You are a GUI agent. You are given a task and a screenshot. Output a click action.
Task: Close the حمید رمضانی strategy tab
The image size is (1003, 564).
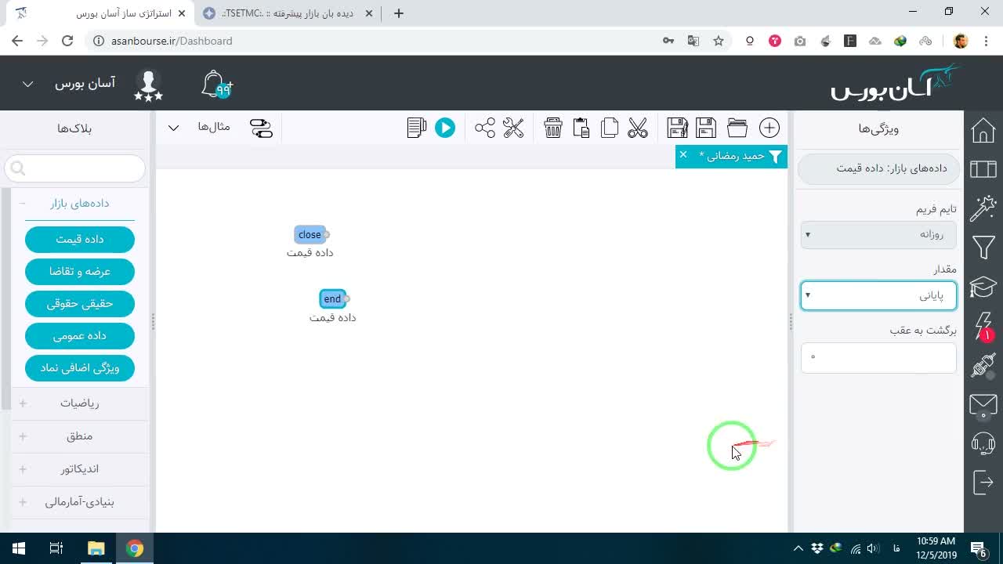pos(683,155)
